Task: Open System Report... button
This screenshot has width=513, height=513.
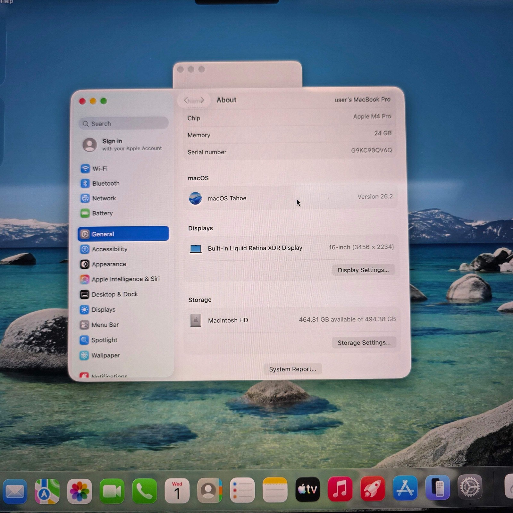Action: [293, 369]
